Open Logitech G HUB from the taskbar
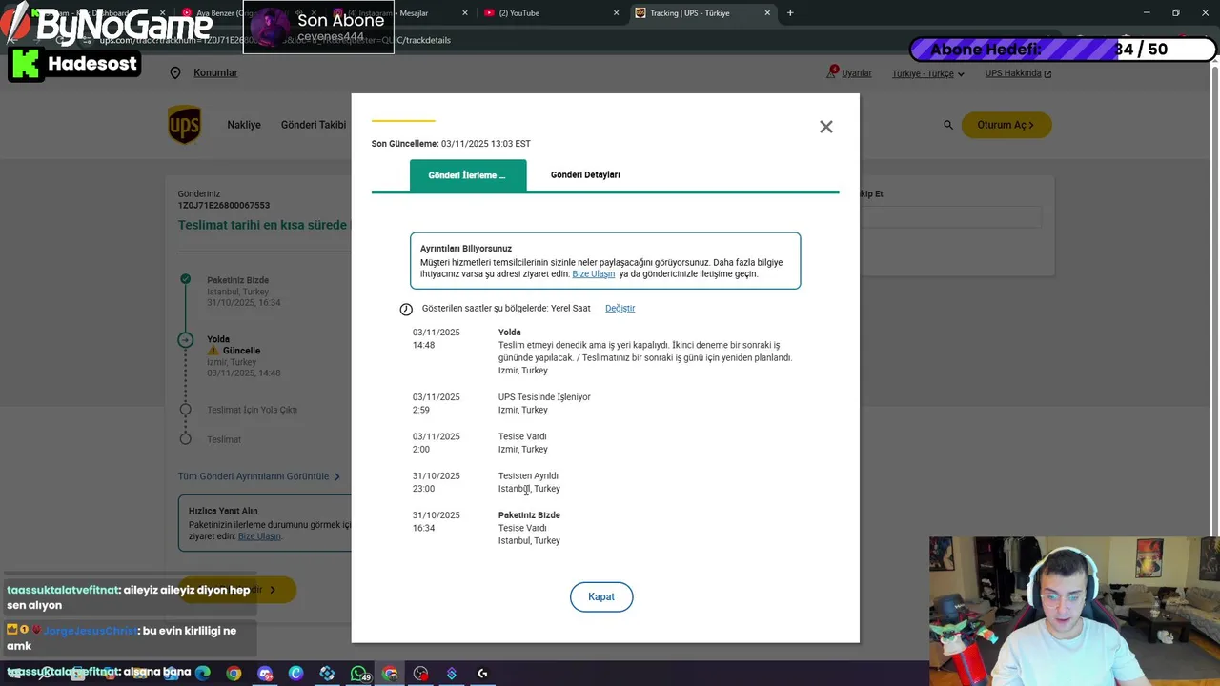This screenshot has height=686, width=1220. click(482, 674)
